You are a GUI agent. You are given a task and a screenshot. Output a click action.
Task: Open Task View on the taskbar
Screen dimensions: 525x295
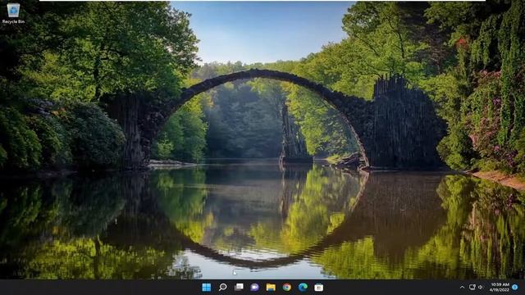[239, 288]
